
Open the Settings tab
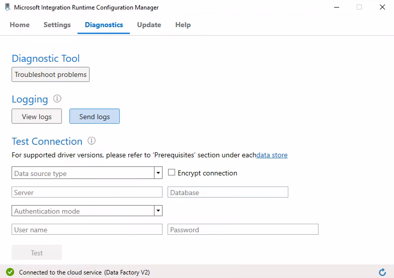(x=57, y=25)
